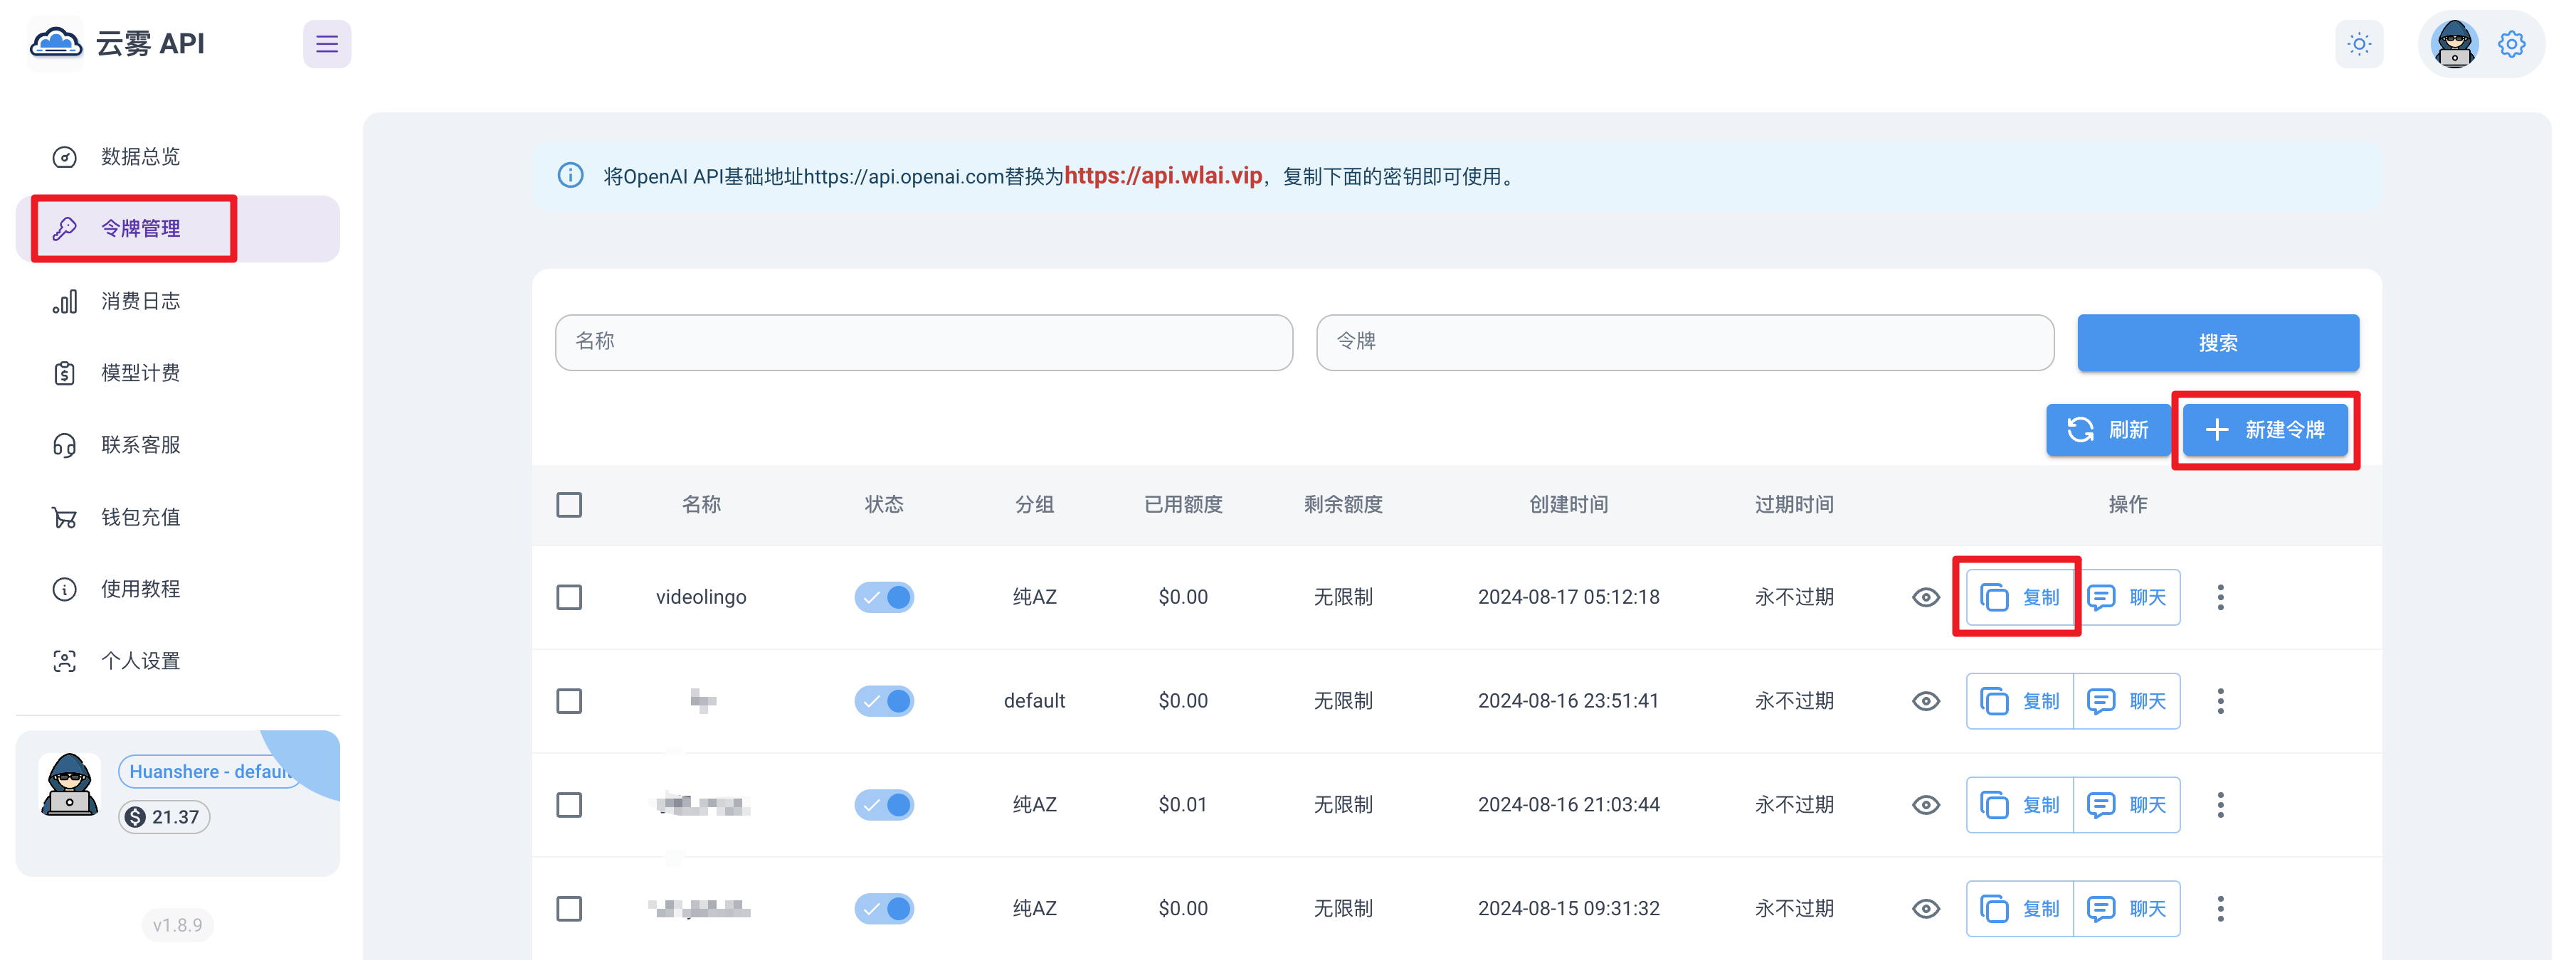Open 数据总览 dashboard in sidebar
The width and height of the screenshot is (2576, 960).
pyautogui.click(x=178, y=157)
